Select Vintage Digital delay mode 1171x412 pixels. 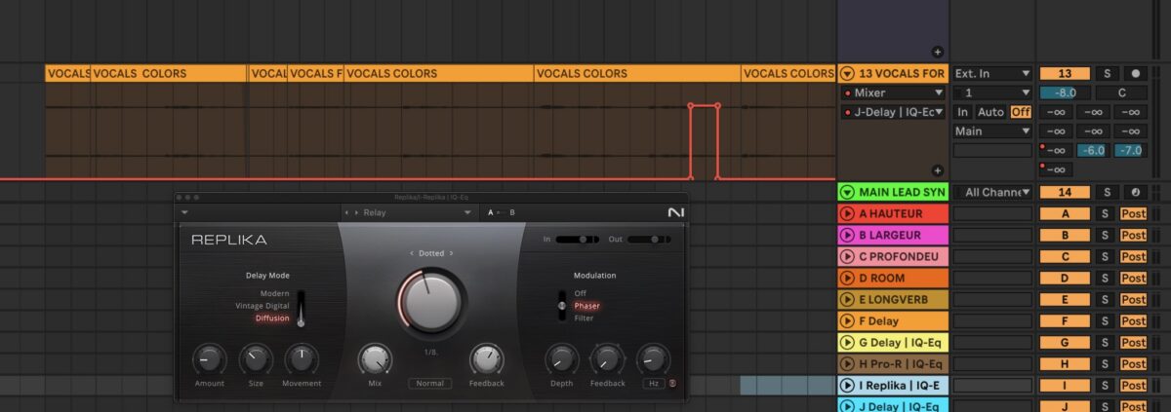(x=262, y=305)
